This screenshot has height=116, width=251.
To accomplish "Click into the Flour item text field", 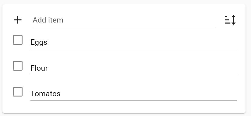I will 134,68.
